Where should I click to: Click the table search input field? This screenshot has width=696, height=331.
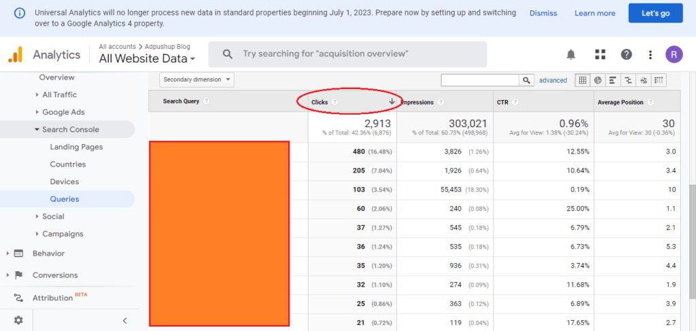point(480,80)
